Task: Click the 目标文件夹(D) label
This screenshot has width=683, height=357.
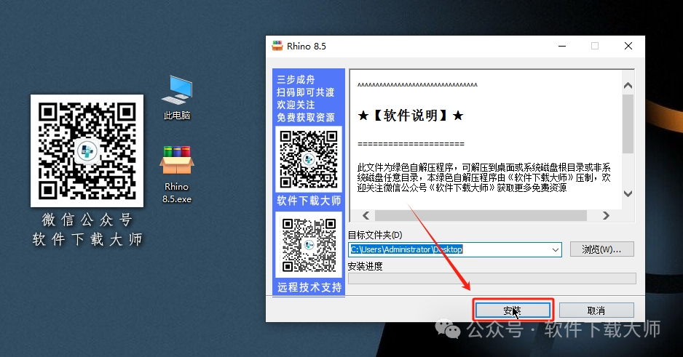Action: point(375,236)
